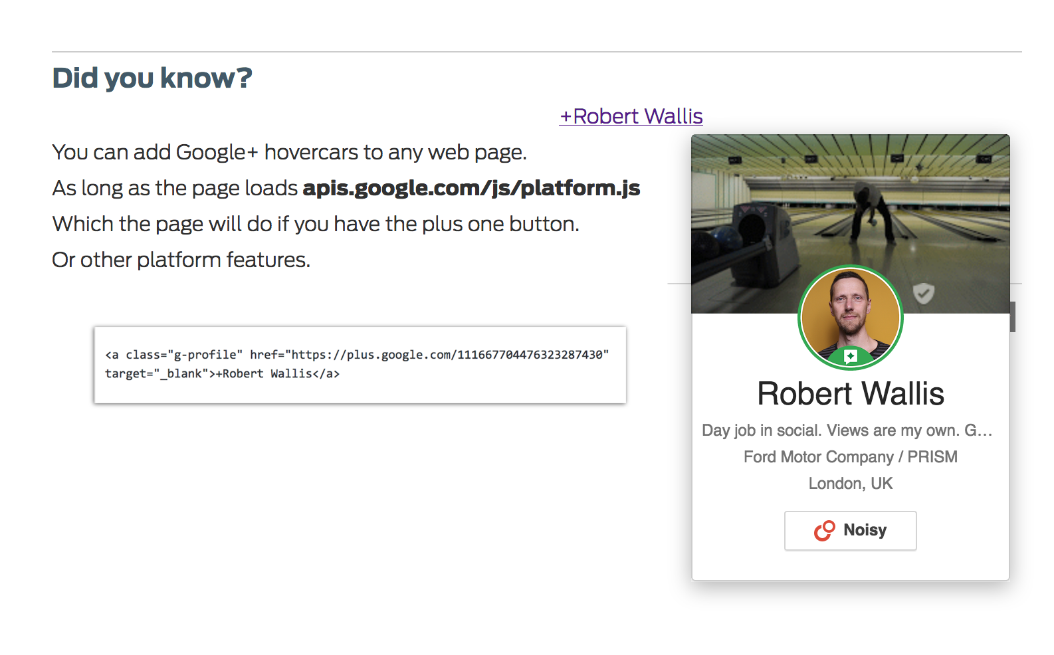Click the Noisy circle button
The width and height of the screenshot is (1054, 655).
(850, 530)
